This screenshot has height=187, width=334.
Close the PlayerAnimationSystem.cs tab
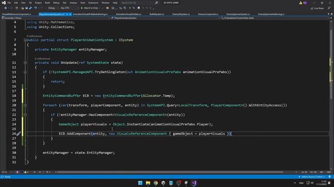coord(70,14)
